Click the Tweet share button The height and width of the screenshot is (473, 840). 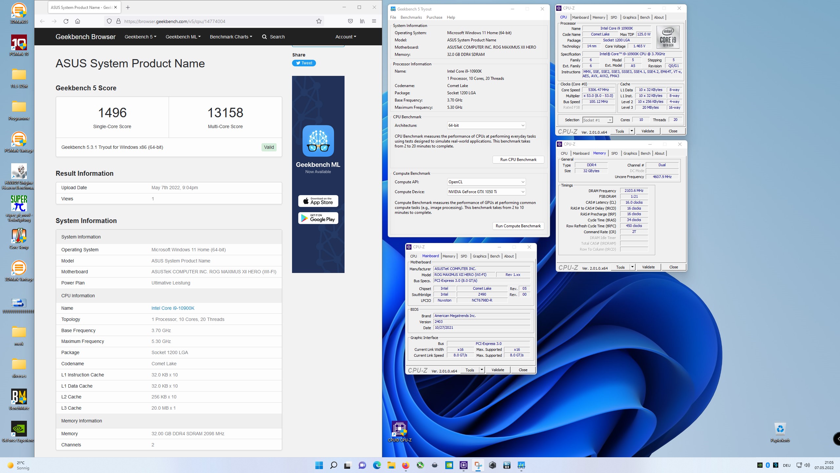pyautogui.click(x=304, y=63)
